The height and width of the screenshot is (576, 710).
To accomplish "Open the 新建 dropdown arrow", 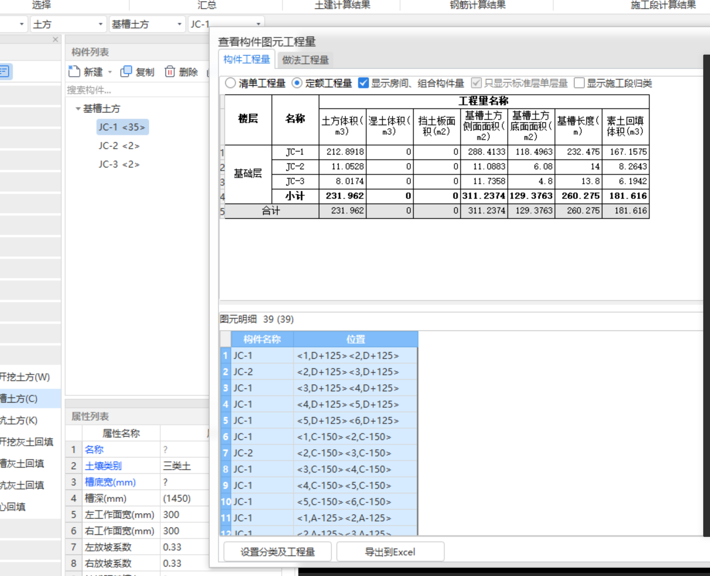I will [x=110, y=72].
